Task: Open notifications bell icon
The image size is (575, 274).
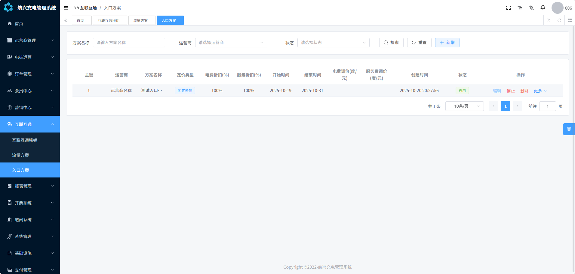Action: click(543, 7)
